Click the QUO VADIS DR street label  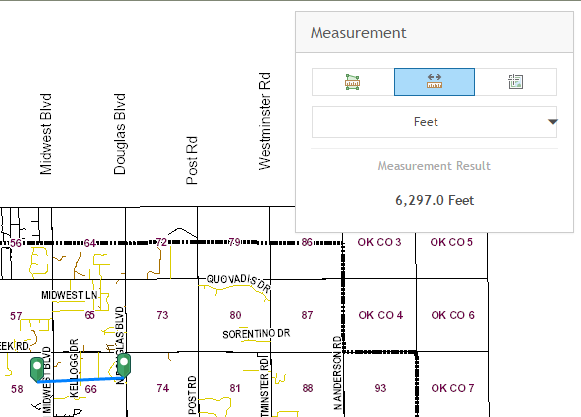pyautogui.click(x=238, y=283)
